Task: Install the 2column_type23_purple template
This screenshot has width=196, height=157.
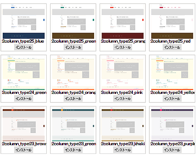Action: click(x=172, y=150)
